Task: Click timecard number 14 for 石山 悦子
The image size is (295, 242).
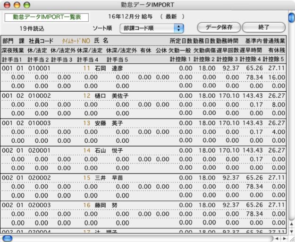Action: tap(86, 149)
